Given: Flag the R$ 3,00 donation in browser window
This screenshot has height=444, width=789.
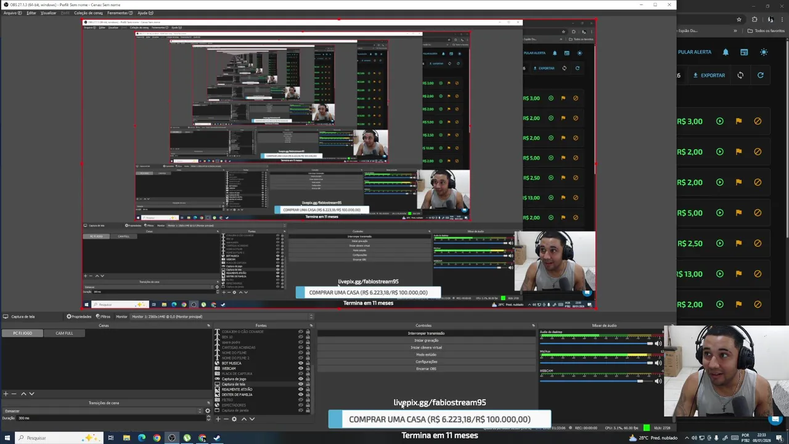Looking at the screenshot, I should (x=738, y=121).
